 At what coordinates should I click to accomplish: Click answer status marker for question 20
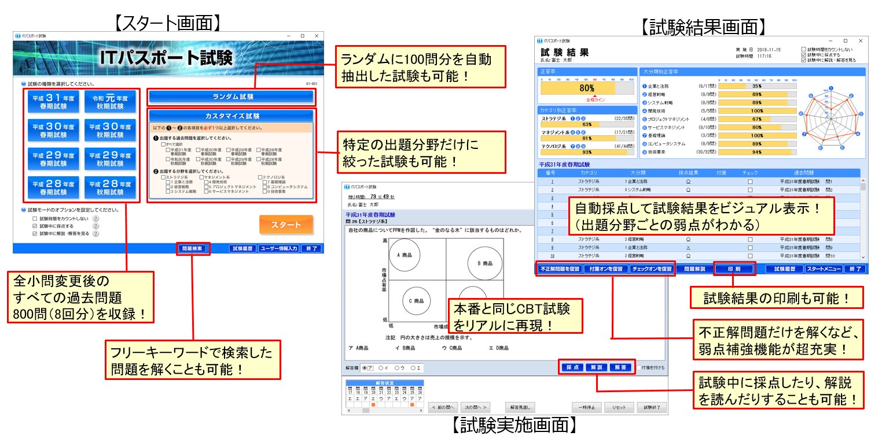[x=373, y=405]
